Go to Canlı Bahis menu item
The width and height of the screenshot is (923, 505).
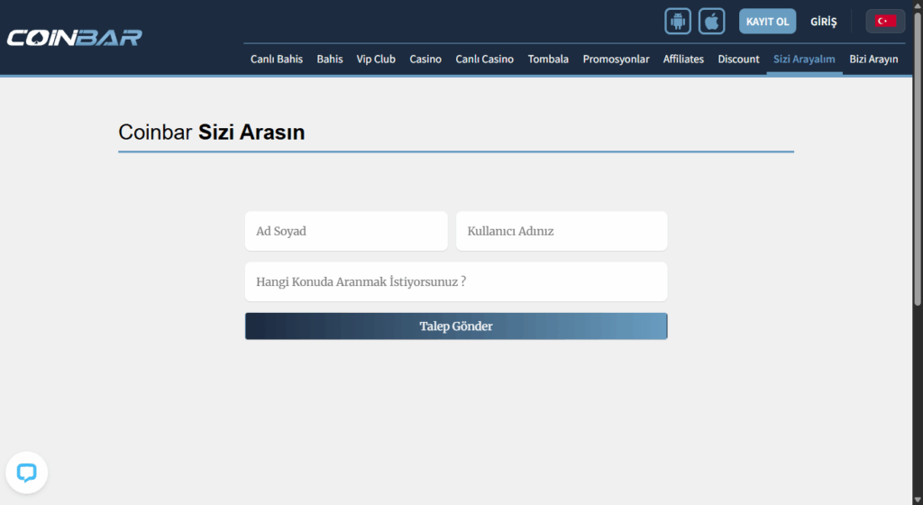pos(277,59)
